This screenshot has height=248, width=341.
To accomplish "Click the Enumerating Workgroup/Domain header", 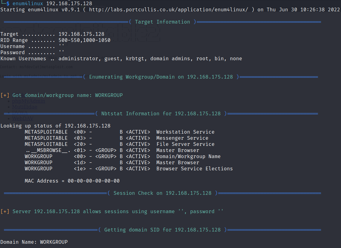I will (x=161, y=77).
